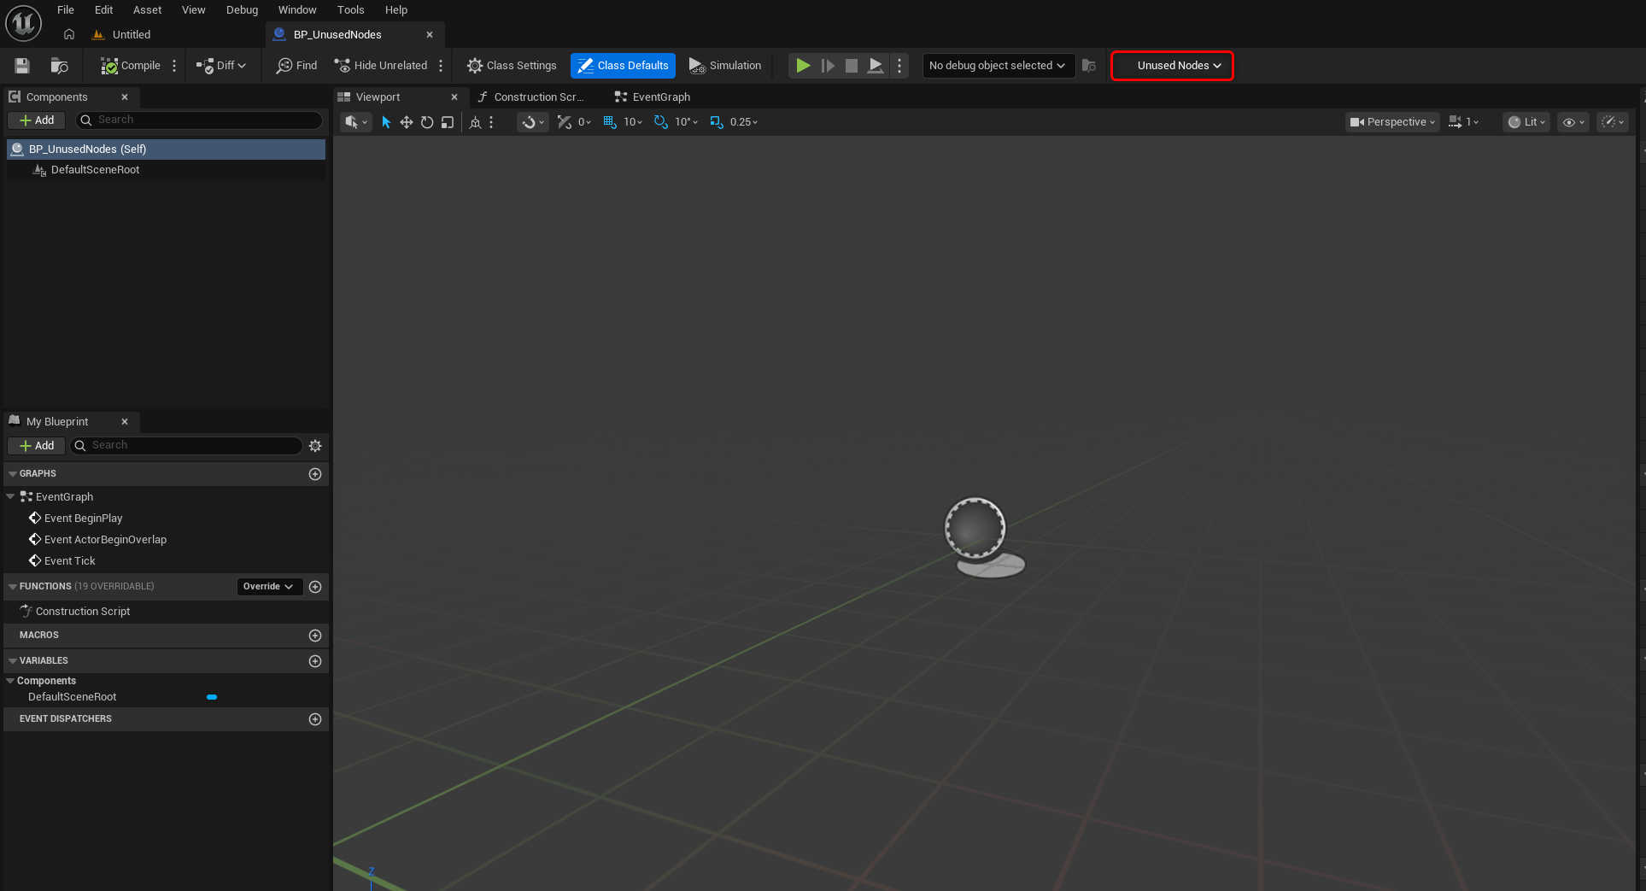Expand the Override functions dropdown
This screenshot has width=1646, height=891.
268,587
